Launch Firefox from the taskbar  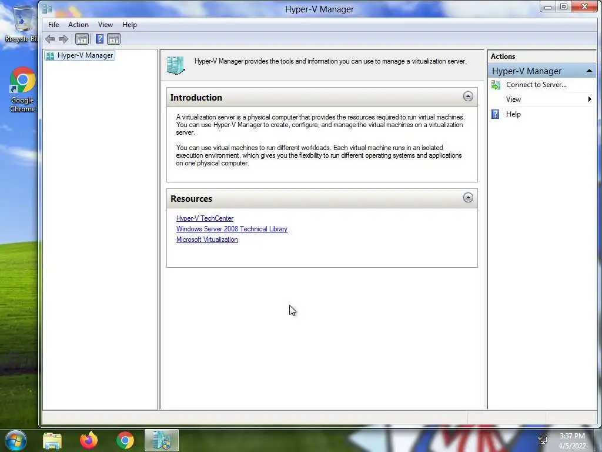click(x=89, y=440)
